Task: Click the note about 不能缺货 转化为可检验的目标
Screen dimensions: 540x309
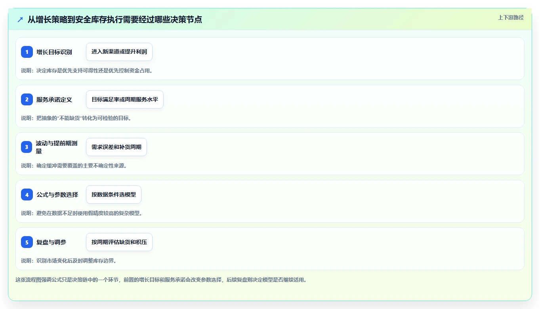Action: click(76, 118)
